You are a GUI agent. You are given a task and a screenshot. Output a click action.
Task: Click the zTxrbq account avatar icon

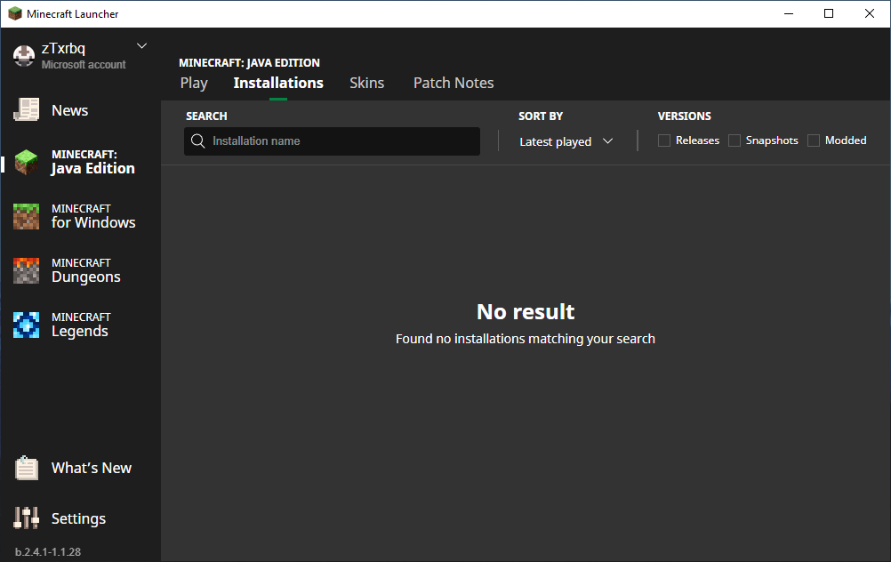tap(24, 56)
